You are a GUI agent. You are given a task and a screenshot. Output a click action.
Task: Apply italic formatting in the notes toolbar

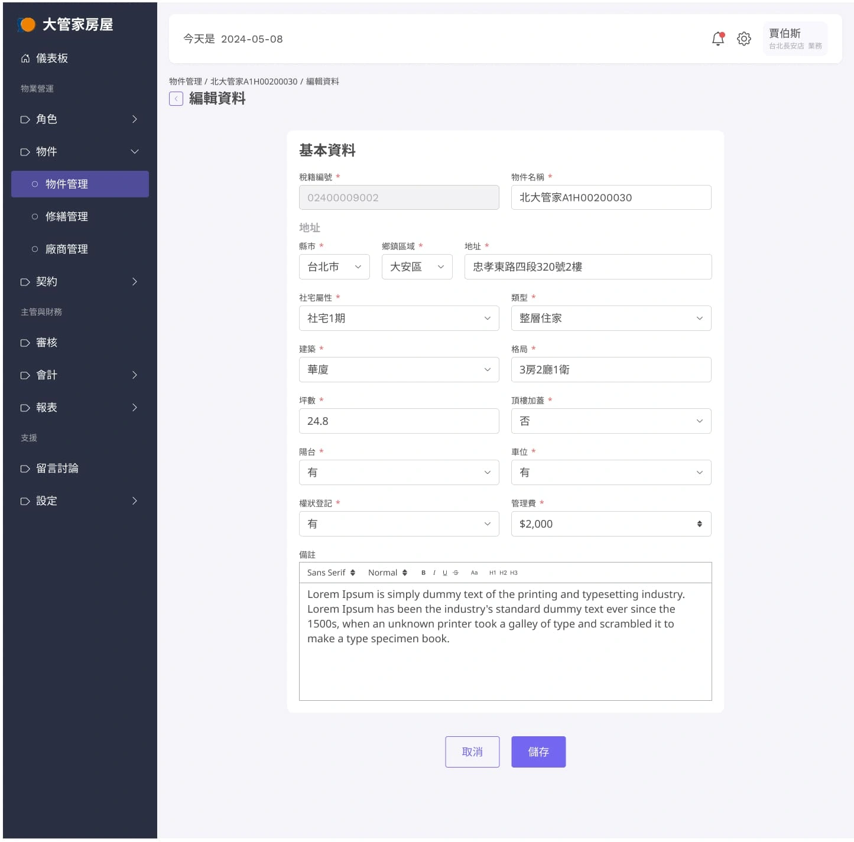[434, 572]
